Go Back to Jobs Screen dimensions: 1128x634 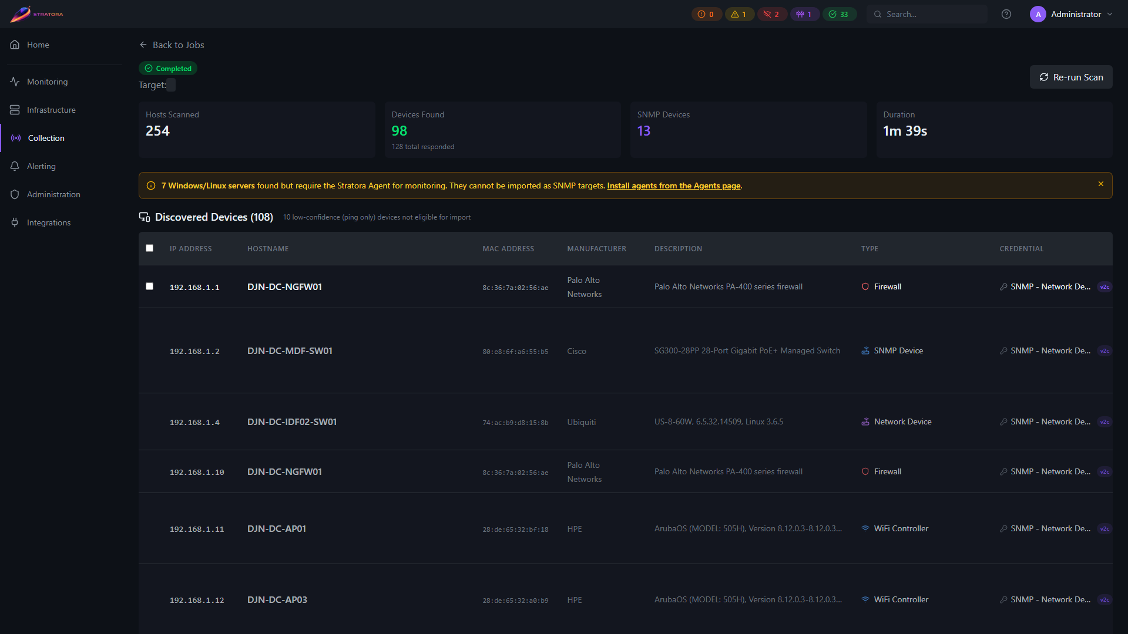pyautogui.click(x=172, y=45)
